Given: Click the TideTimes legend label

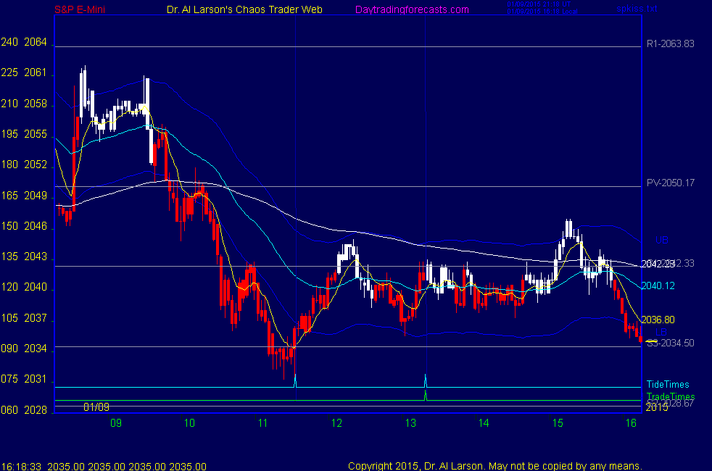Looking at the screenshot, I should 668,385.
